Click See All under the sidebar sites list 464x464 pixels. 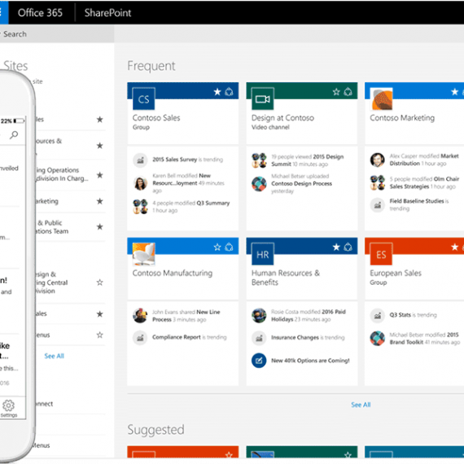click(55, 356)
